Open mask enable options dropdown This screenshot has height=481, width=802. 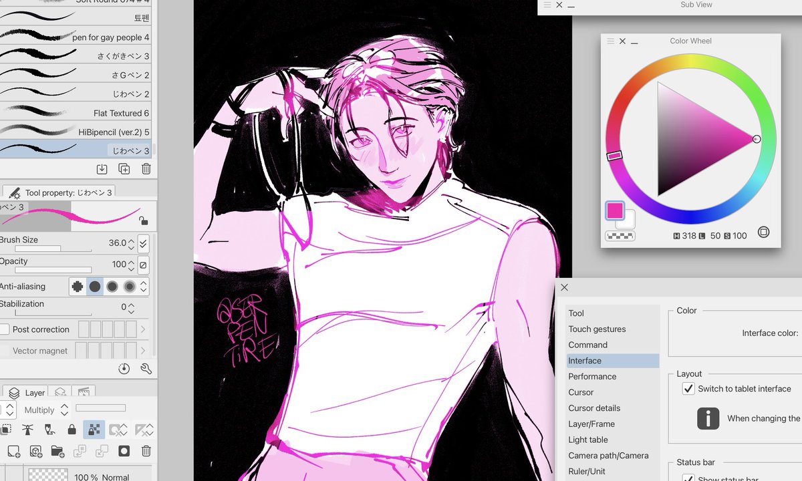coord(118,430)
